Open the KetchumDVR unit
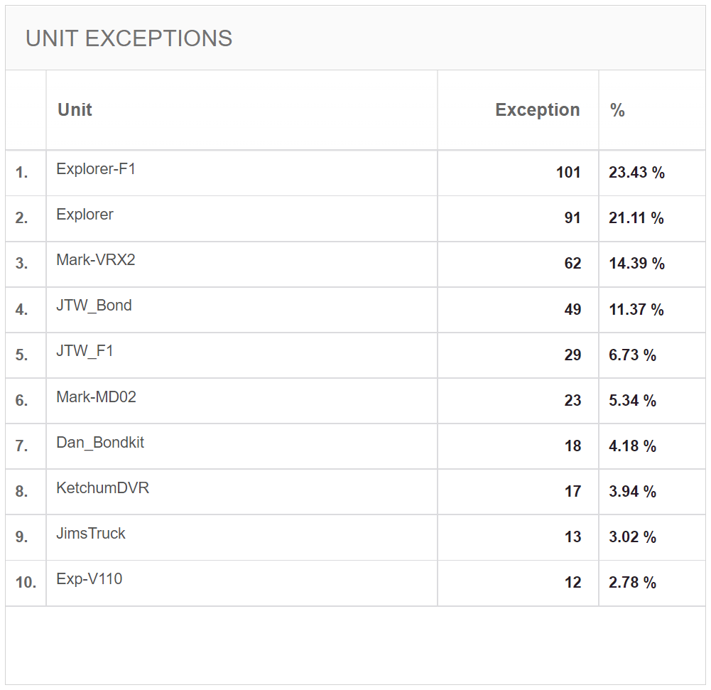 (x=103, y=487)
